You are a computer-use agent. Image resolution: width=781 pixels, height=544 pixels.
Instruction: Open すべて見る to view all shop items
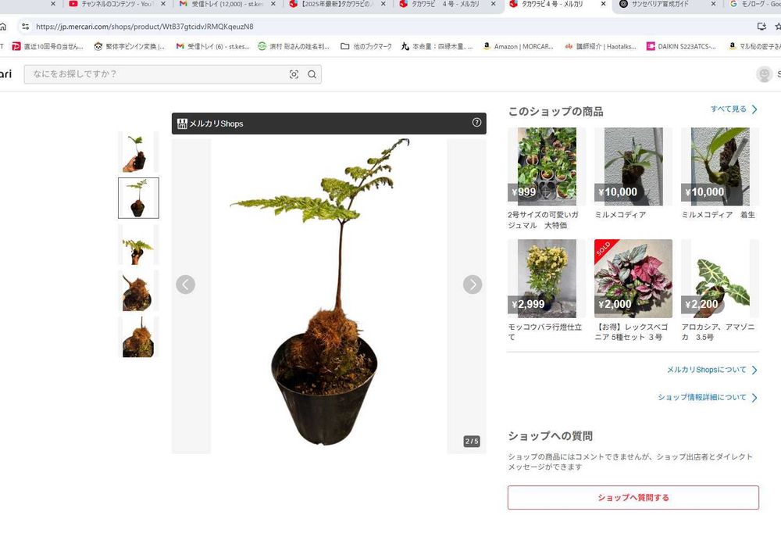(733, 109)
